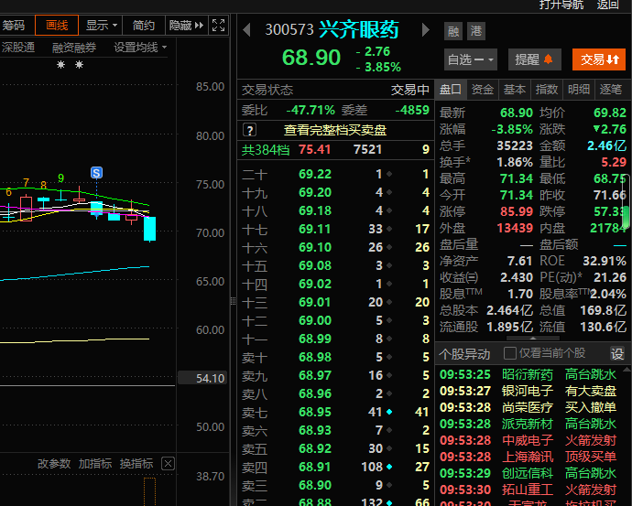Switch to the 指数 tab
Viewport: 632px width, 506px height.
coord(547,90)
